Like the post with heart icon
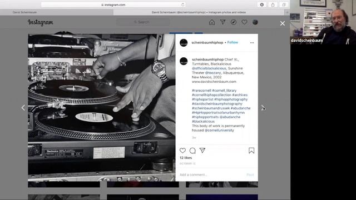This screenshot has height=200, width=356. click(x=182, y=151)
